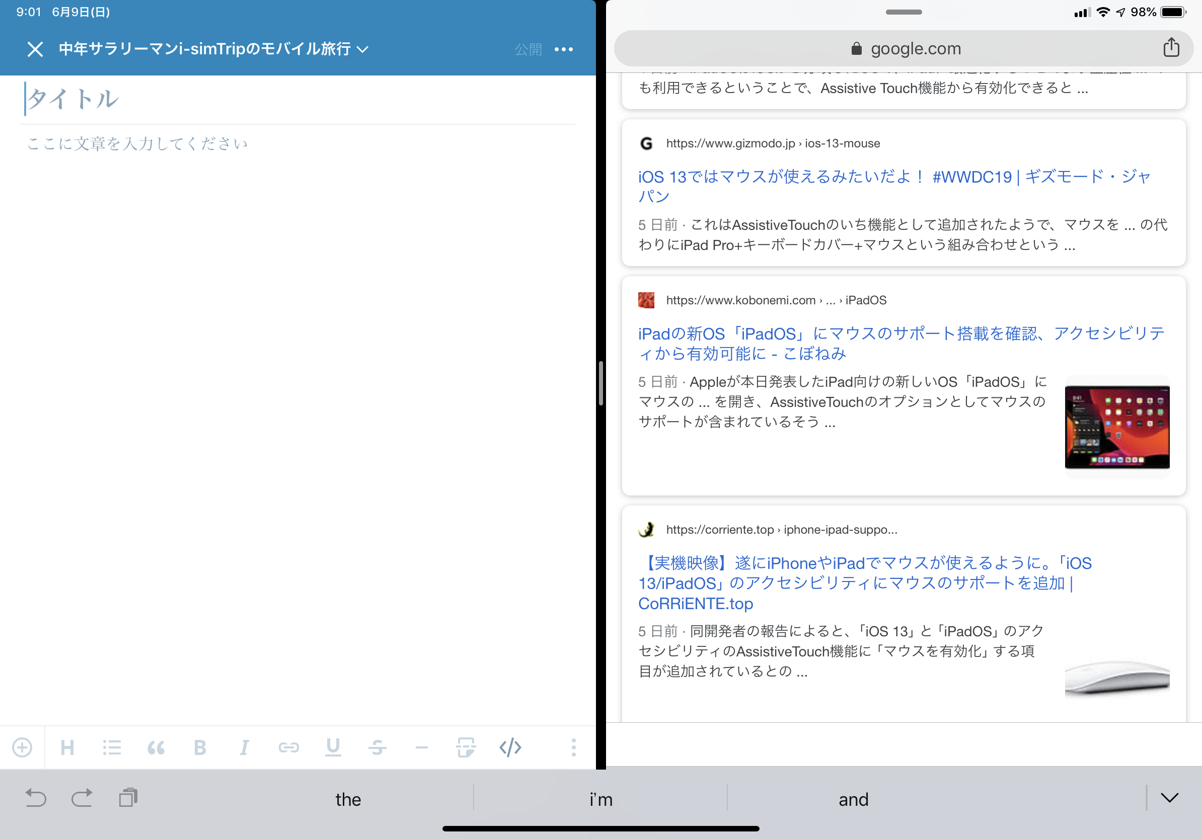
Task: Focus the タイトル title field
Action: tap(297, 99)
